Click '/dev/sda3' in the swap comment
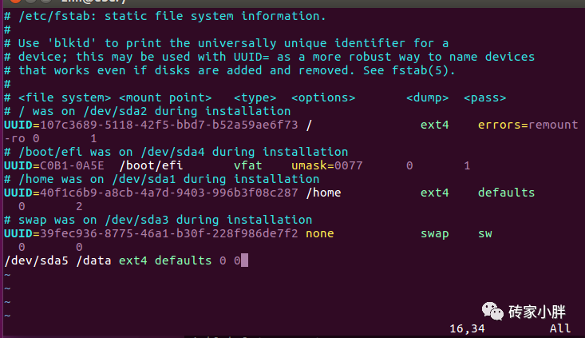The width and height of the screenshot is (585, 338). tap(137, 220)
